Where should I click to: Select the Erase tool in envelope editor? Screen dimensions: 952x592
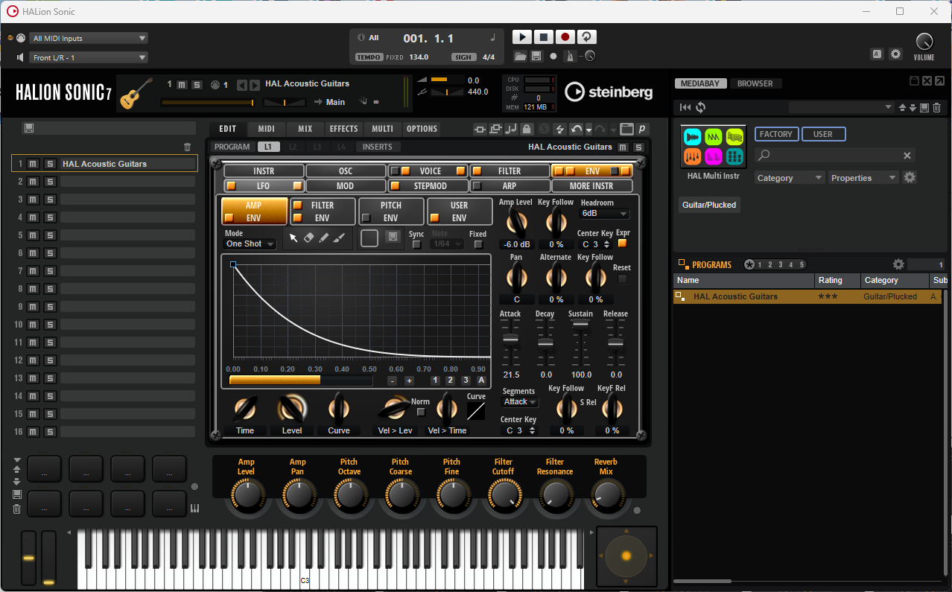309,238
